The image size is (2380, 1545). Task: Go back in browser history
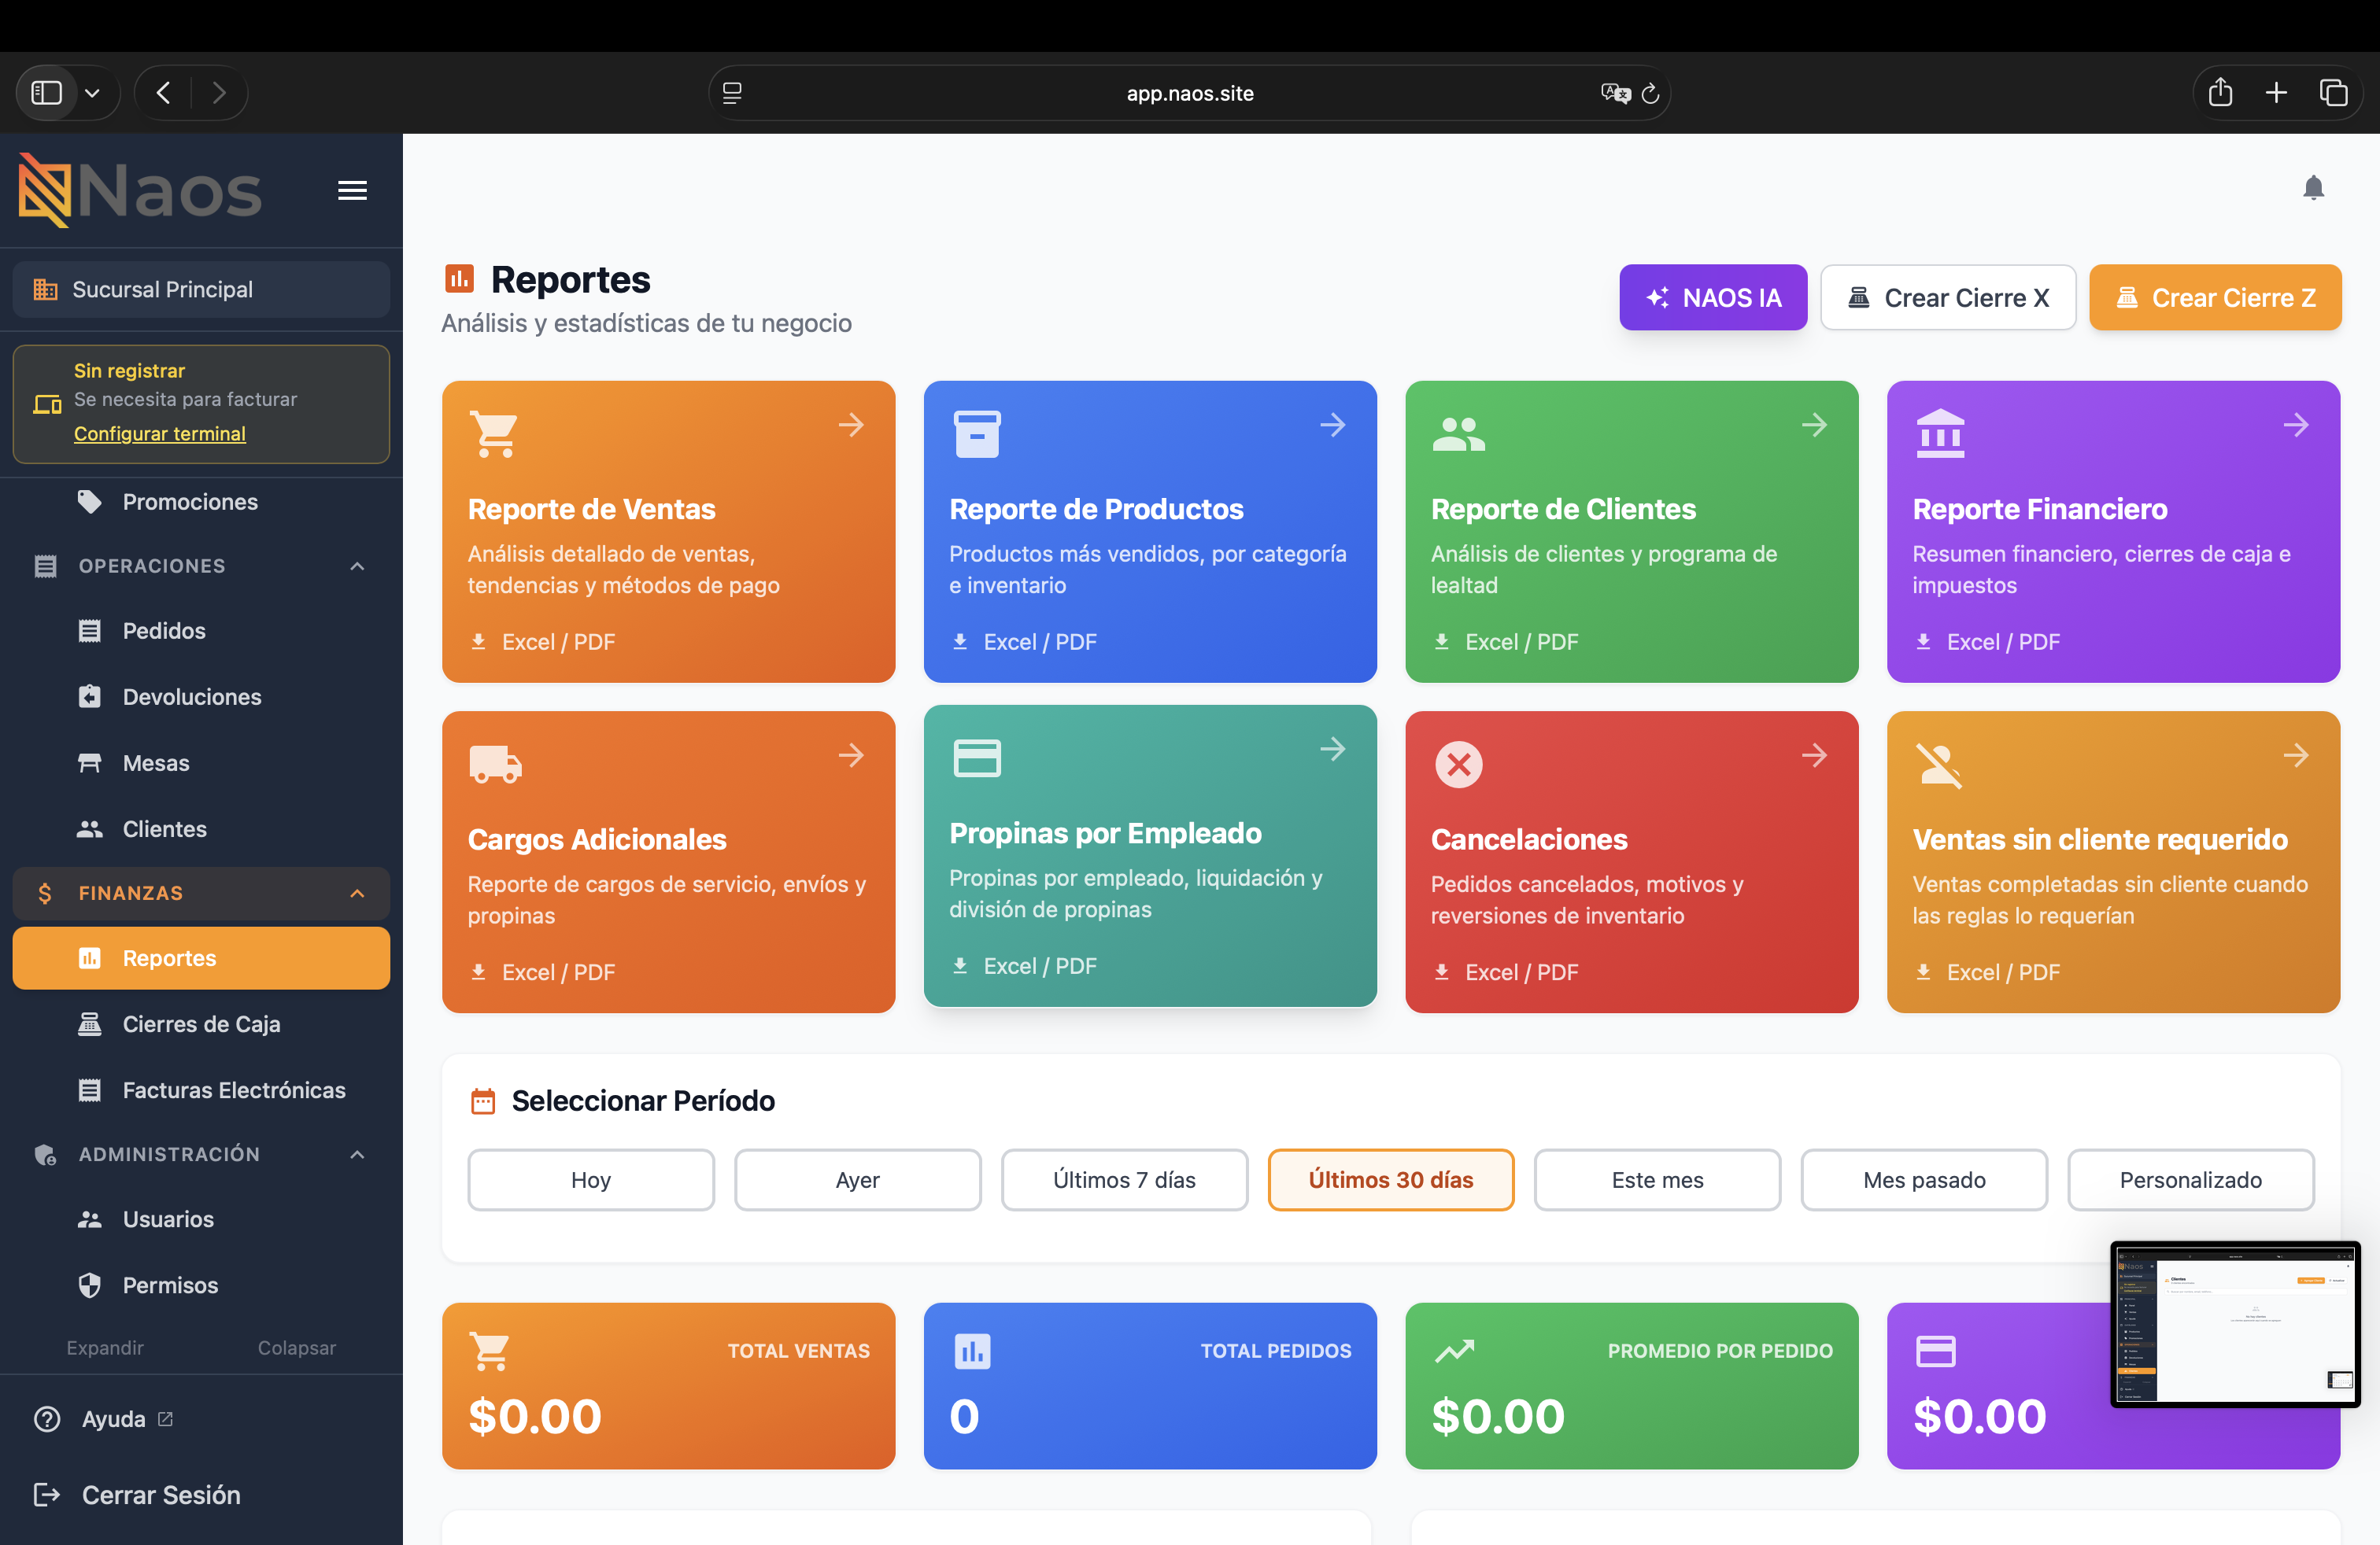click(x=163, y=93)
